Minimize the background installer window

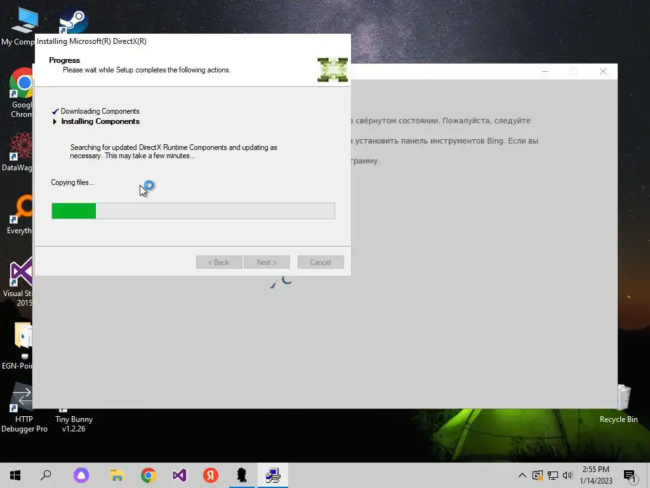tap(545, 71)
